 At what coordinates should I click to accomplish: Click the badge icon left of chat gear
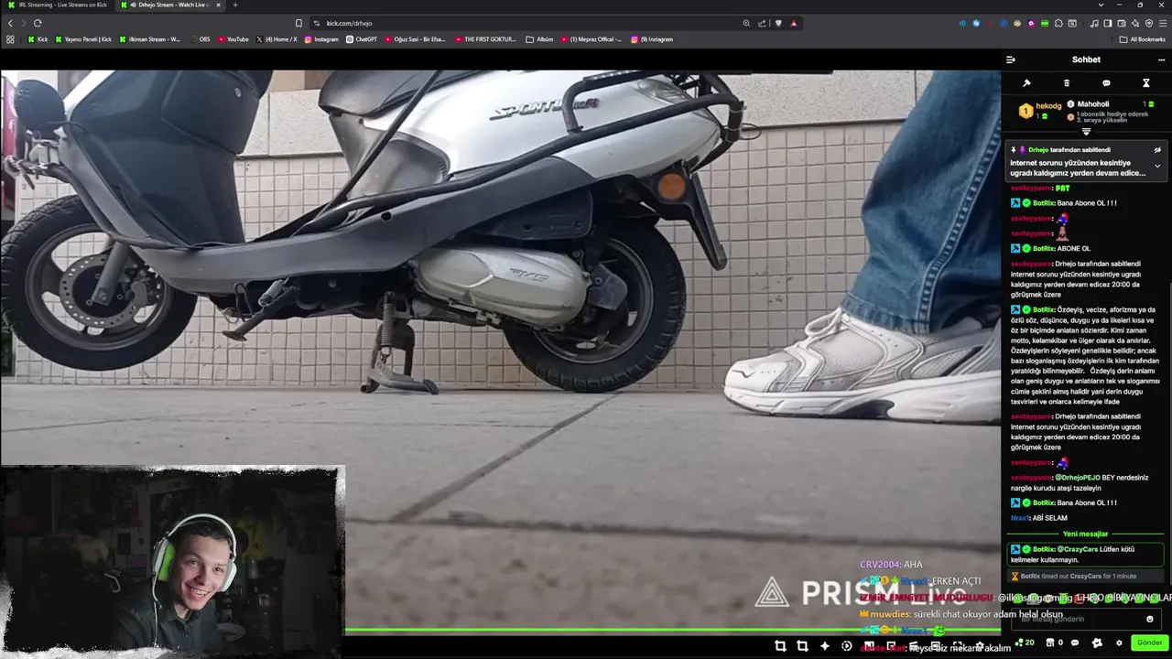tap(1097, 643)
